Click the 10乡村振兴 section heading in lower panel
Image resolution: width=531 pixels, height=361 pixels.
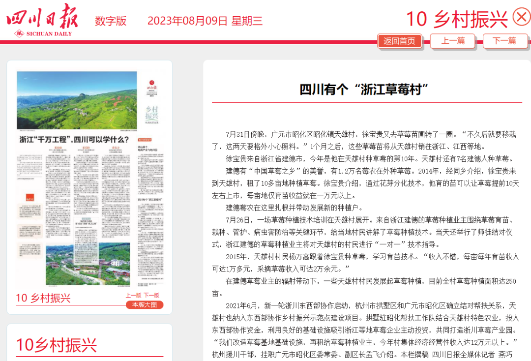pos(56,345)
